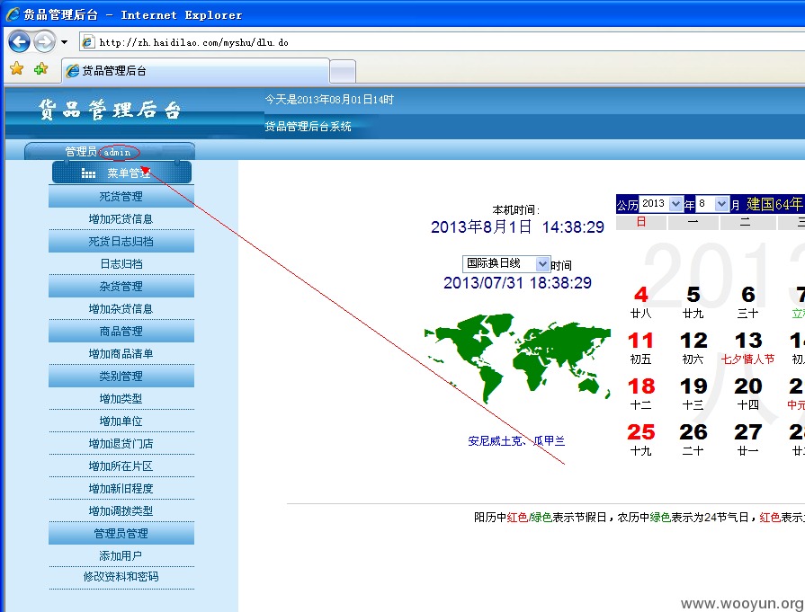The width and height of the screenshot is (805, 612).
Task: Click the 日 Sunday column header
Action: pos(641,222)
